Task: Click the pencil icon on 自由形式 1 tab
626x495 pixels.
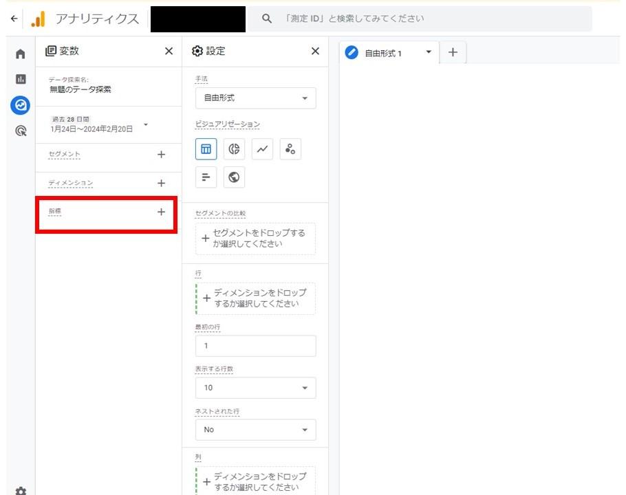Action: coord(352,52)
